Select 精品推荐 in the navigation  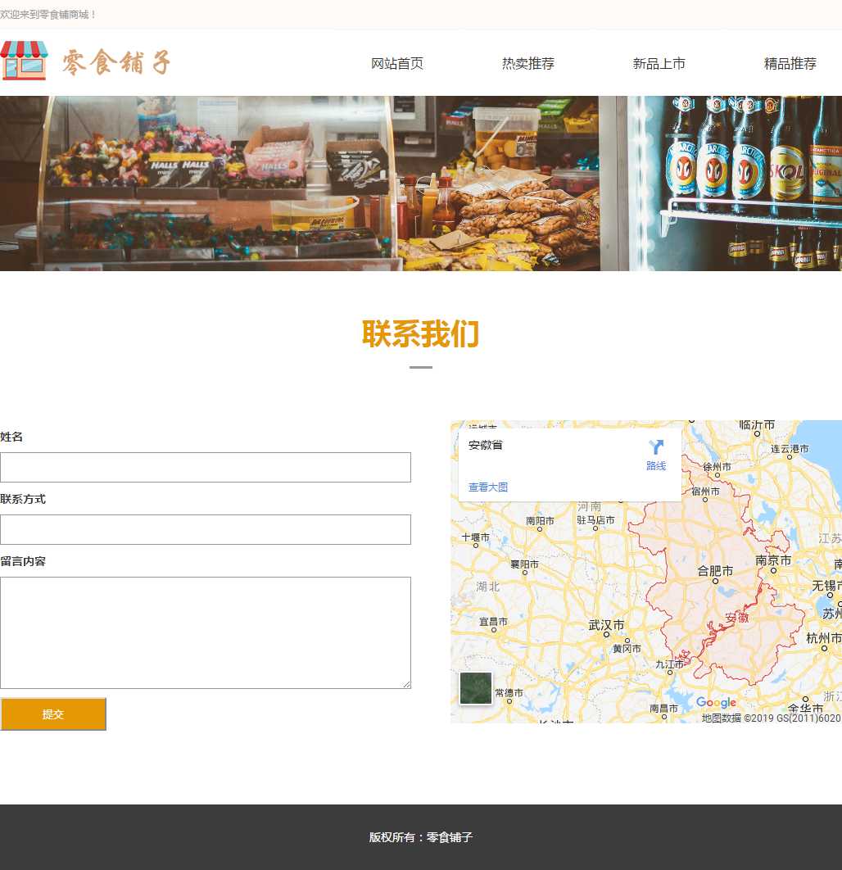pos(790,63)
